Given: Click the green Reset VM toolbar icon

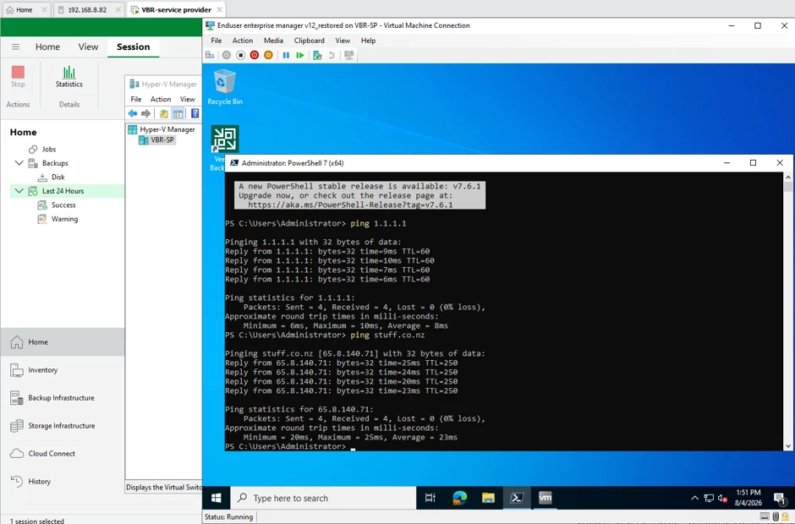Looking at the screenshot, I should 300,55.
